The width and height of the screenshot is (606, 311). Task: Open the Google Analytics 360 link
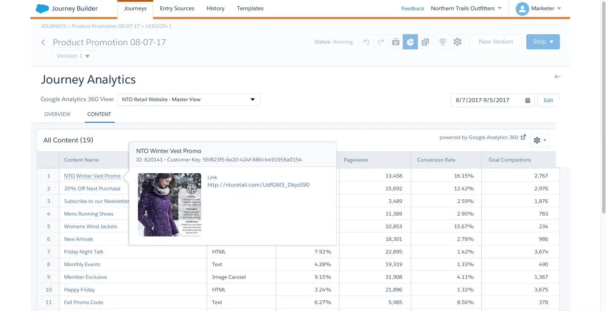point(493,137)
